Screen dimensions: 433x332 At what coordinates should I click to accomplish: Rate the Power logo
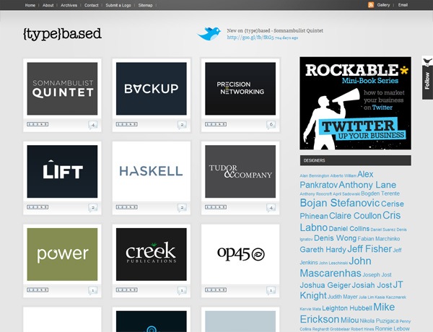38,290
